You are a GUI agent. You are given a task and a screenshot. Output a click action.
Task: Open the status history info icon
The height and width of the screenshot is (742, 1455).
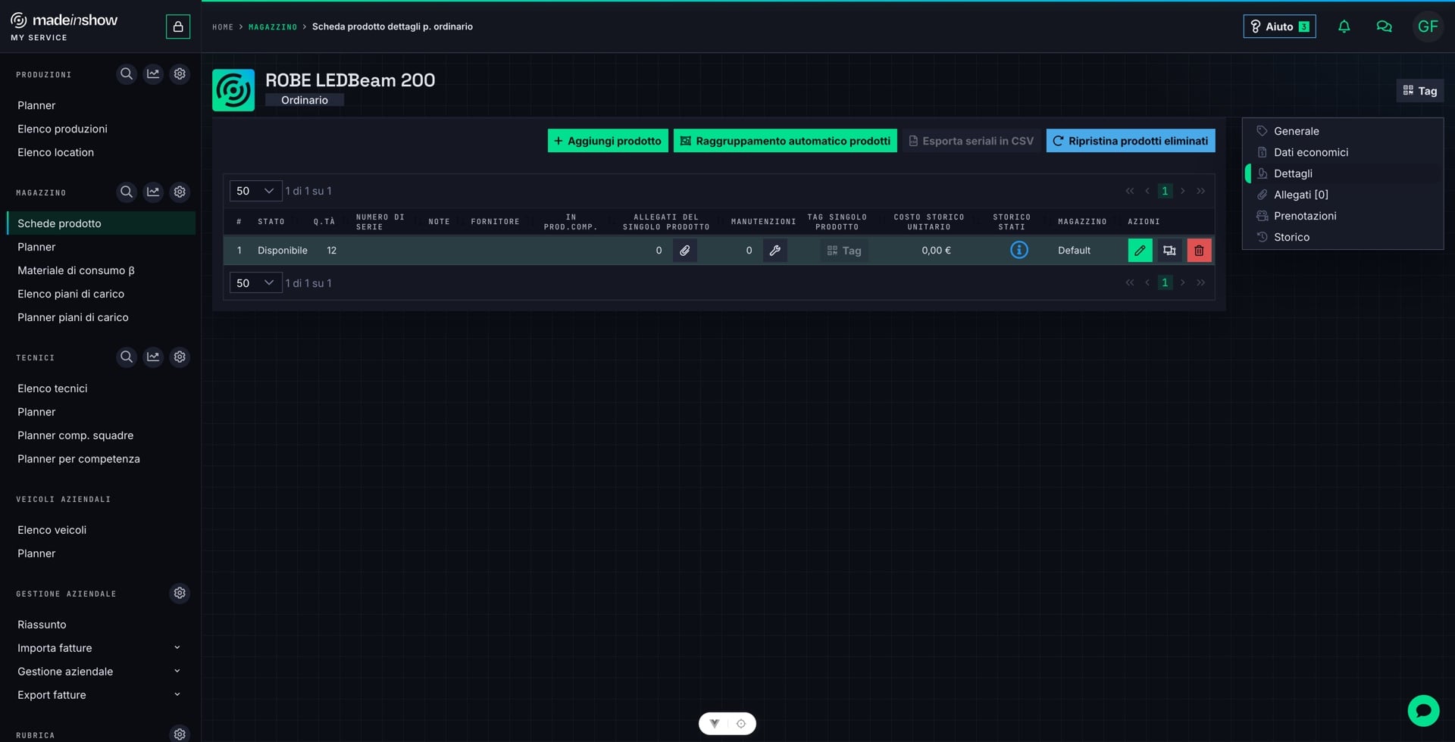(1018, 250)
